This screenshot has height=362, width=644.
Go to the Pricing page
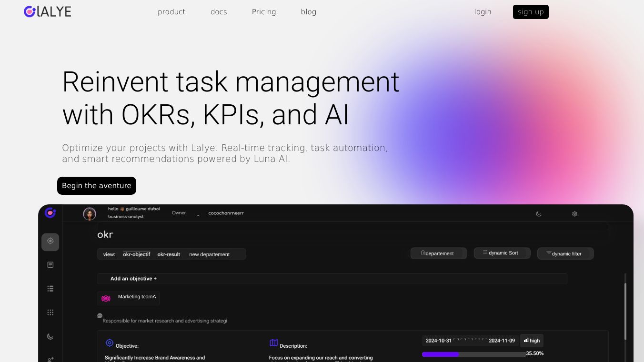pos(264,12)
